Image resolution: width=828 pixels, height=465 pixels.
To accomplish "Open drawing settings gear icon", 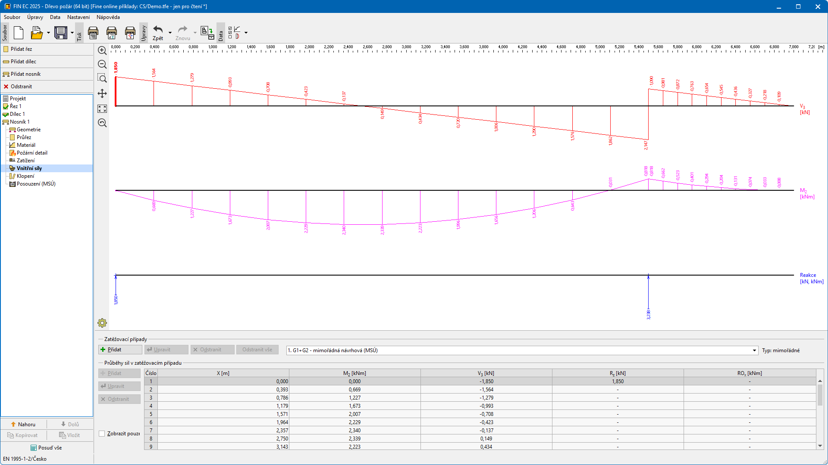I will [x=102, y=323].
